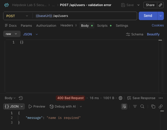Expand Save options chevron

[x=138, y=5]
